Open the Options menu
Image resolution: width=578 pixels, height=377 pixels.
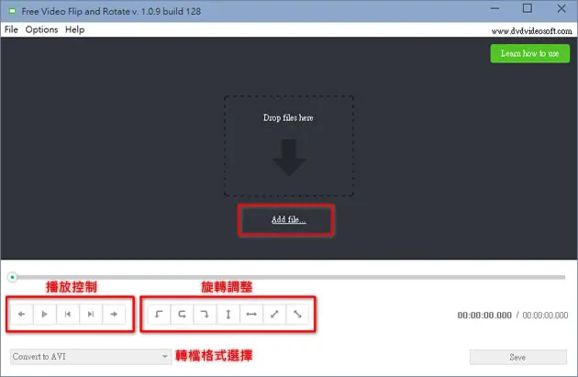tap(41, 29)
